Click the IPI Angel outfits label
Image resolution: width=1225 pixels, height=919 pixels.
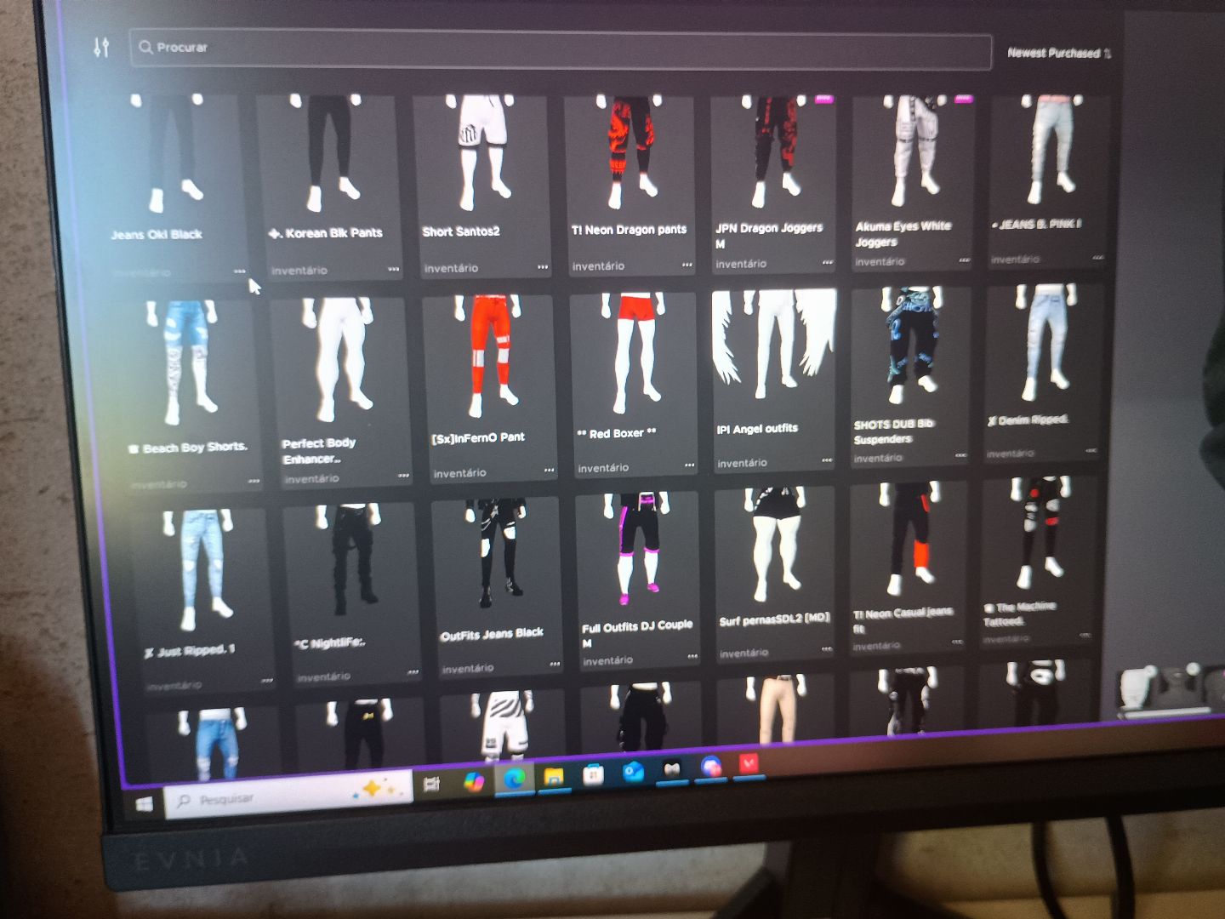[757, 429]
